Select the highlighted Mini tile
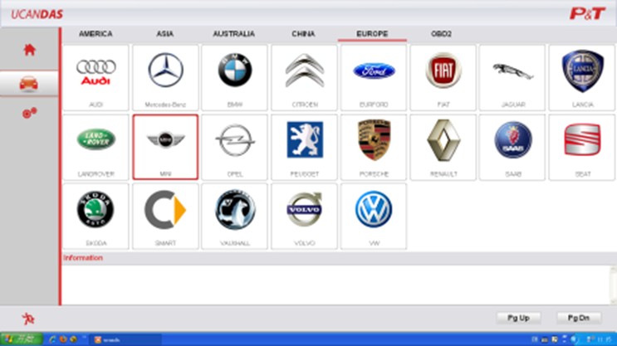Screen dimensions: 617x346 pos(165,147)
